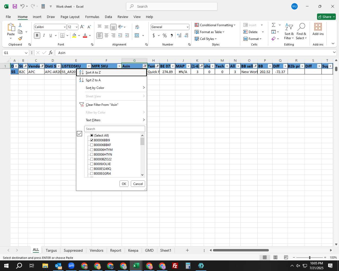The width and height of the screenshot is (339, 271).
Task: Click Increase Font Size icon
Action: 82,27
